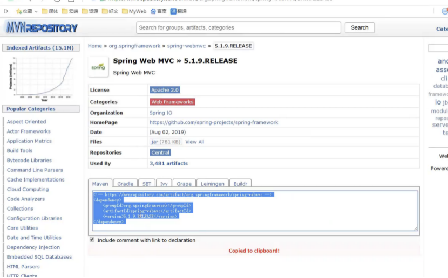
Task: Click the Indexed Artifacts (15.1M) header
Action: [x=41, y=48]
